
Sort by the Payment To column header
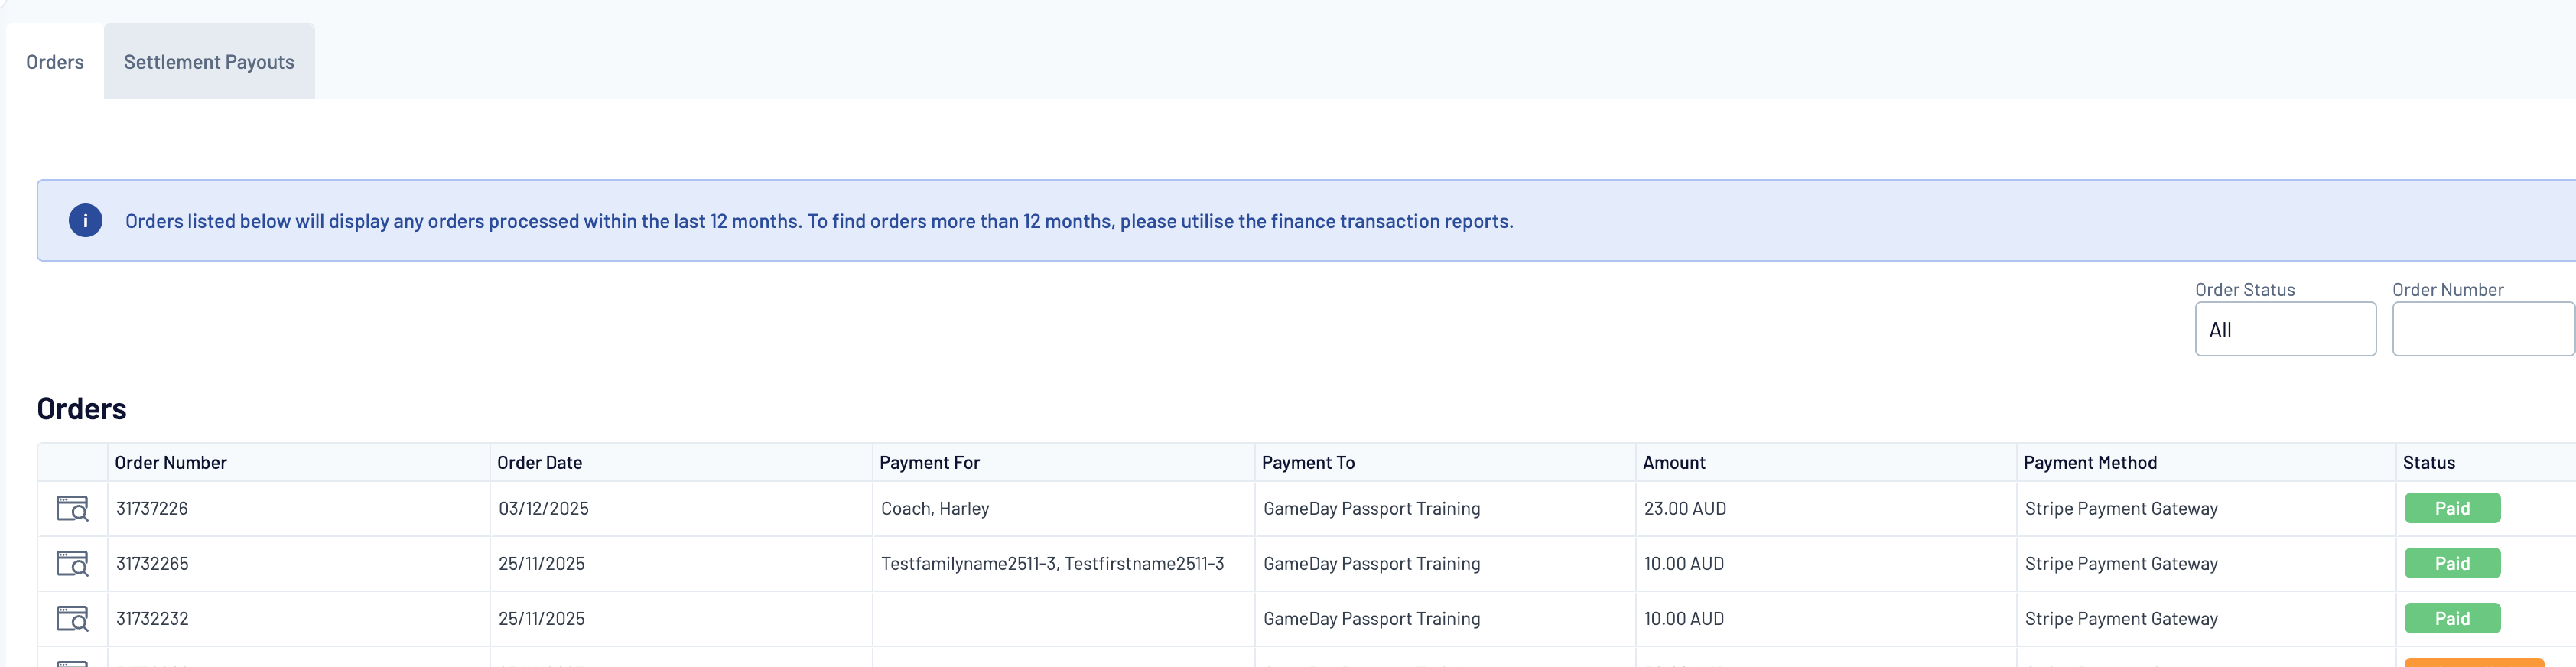[x=1308, y=463]
